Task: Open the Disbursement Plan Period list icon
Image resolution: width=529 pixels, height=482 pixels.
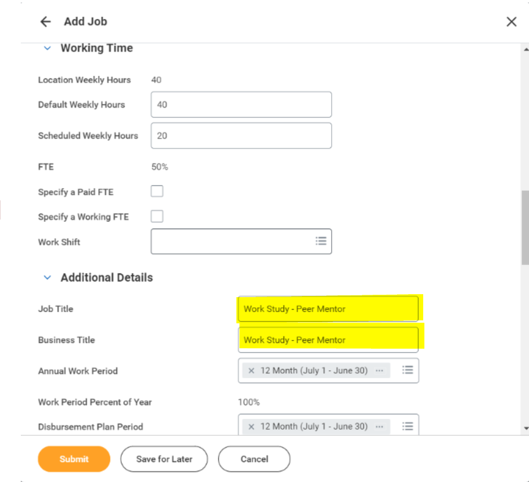Action: (x=407, y=426)
